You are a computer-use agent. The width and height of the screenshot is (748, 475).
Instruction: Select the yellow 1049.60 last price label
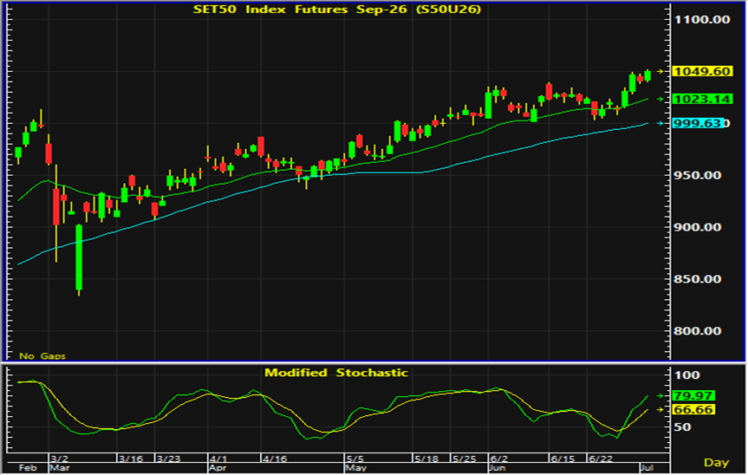[702, 72]
